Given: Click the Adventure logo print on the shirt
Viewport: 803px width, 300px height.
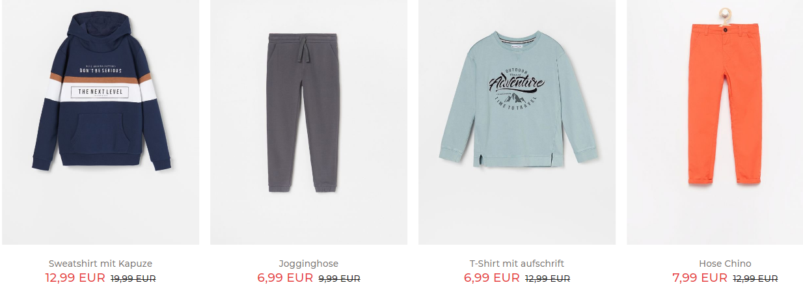Looking at the screenshot, I should click(517, 85).
